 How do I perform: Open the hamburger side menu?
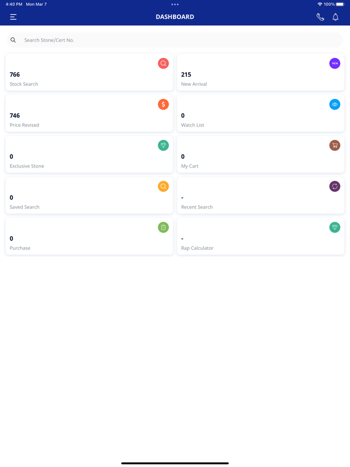[13, 17]
